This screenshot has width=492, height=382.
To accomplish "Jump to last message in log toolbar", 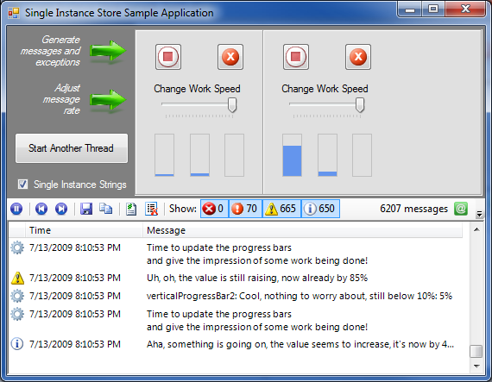I will pos(61,209).
